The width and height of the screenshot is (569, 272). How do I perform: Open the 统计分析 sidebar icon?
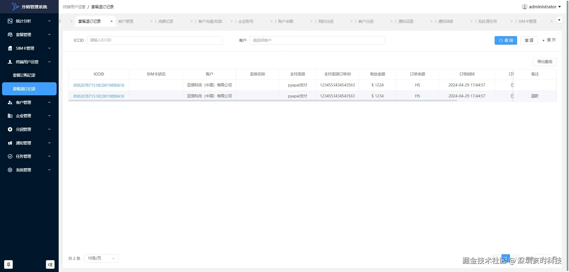point(10,21)
